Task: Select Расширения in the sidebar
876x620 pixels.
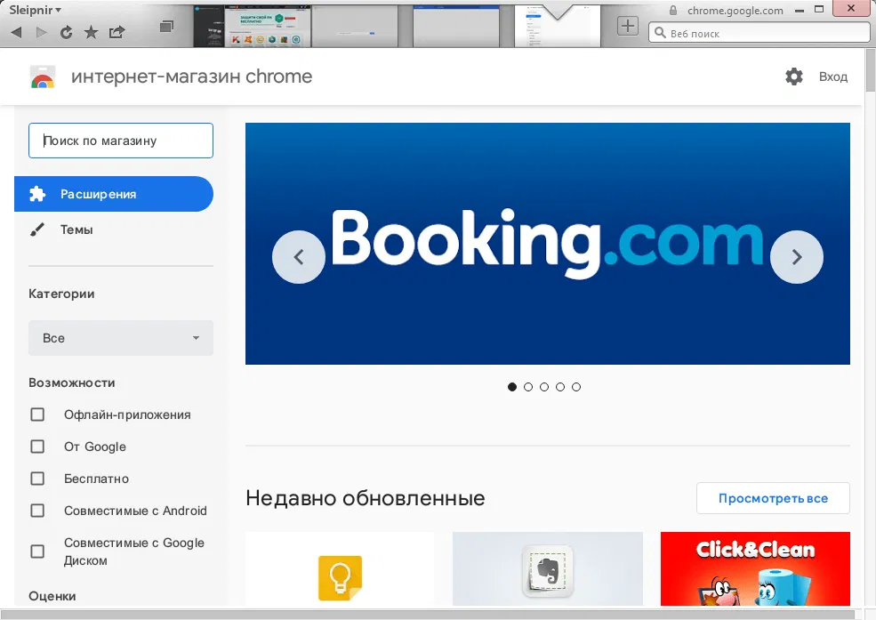Action: tap(114, 194)
